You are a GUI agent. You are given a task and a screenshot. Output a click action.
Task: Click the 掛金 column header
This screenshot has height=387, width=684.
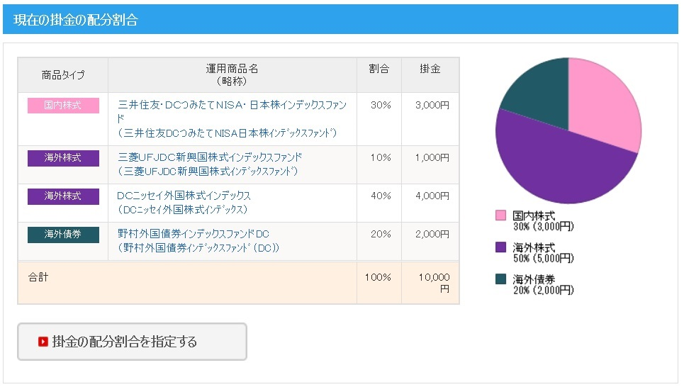pyautogui.click(x=430, y=69)
